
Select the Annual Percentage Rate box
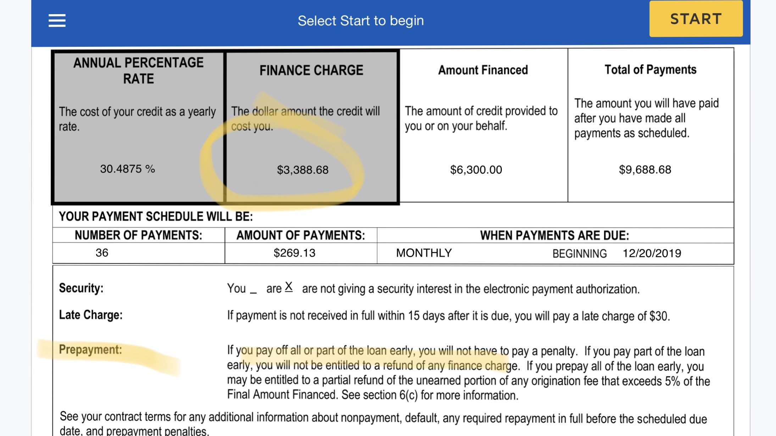(139, 127)
